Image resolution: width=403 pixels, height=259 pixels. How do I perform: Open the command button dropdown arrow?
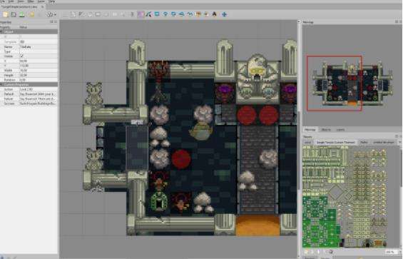click(x=55, y=15)
